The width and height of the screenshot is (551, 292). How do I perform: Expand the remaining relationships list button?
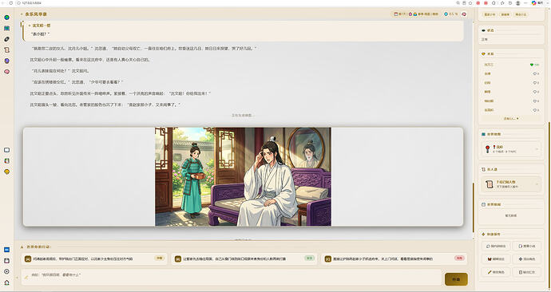511,119
